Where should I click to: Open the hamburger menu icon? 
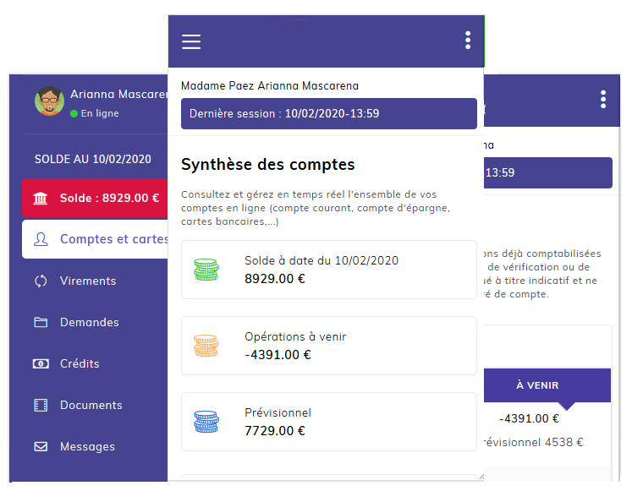(x=191, y=41)
